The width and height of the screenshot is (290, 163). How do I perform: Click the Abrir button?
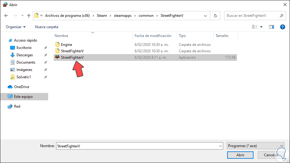coord(240,155)
